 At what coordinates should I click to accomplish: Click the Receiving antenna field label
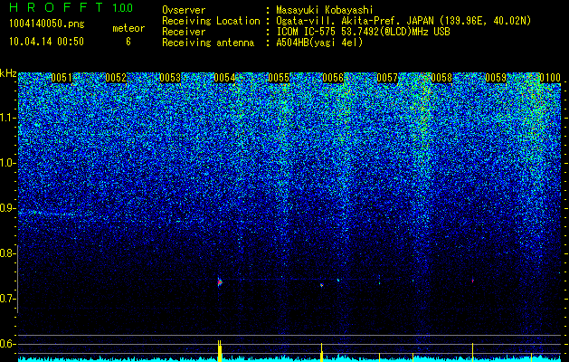208,43
